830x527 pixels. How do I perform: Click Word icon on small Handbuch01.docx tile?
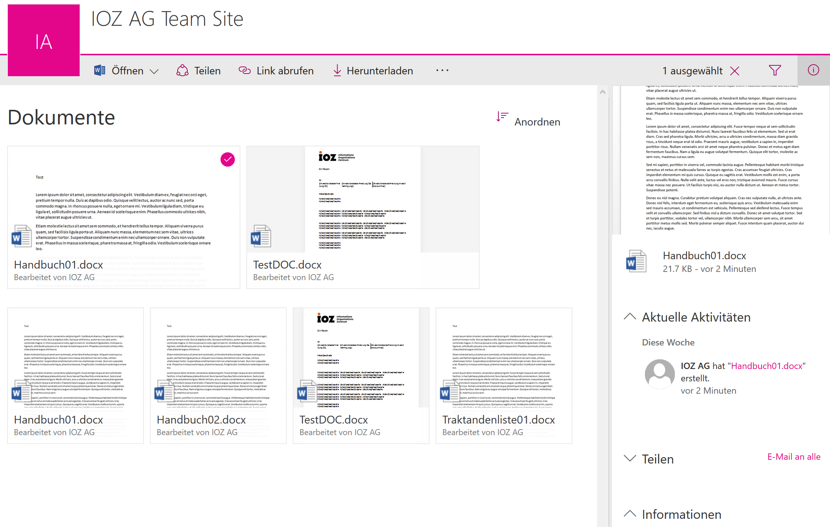pyautogui.click(x=22, y=390)
